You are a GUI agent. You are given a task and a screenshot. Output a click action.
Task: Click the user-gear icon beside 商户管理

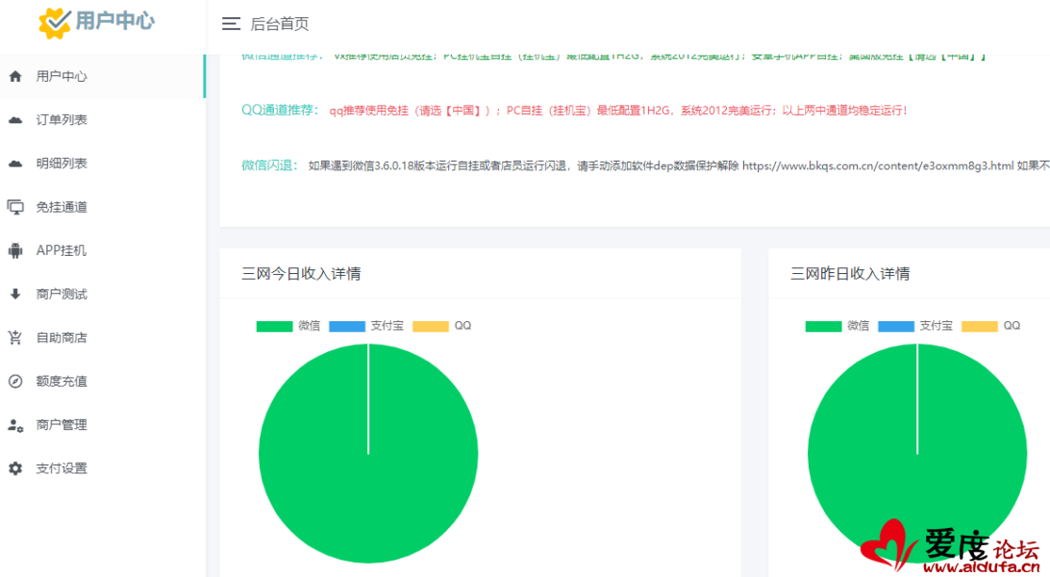tap(15, 425)
